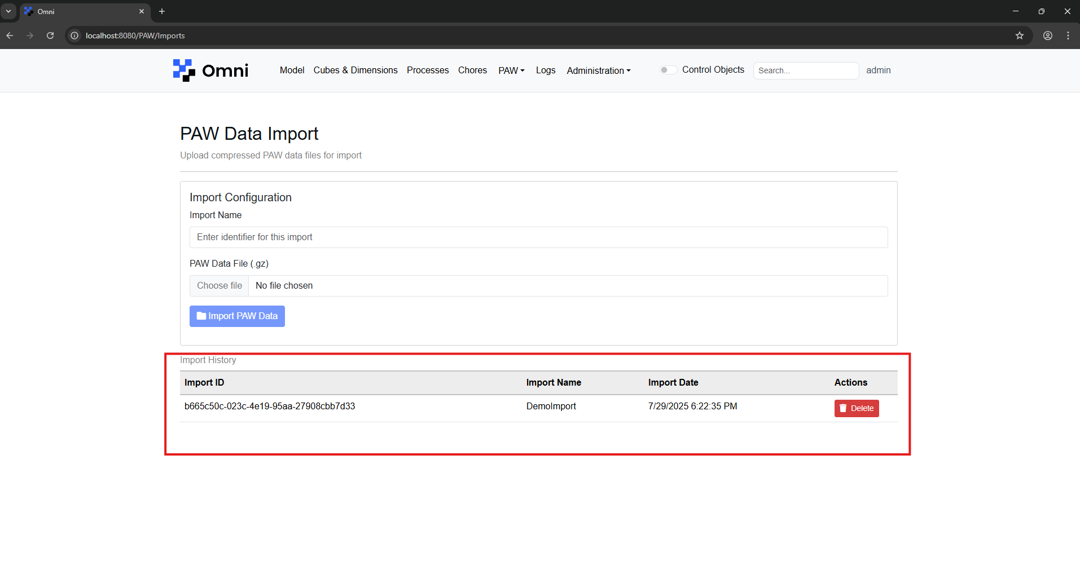Click the Import Name column header
The image size is (1080, 579).
coord(554,382)
